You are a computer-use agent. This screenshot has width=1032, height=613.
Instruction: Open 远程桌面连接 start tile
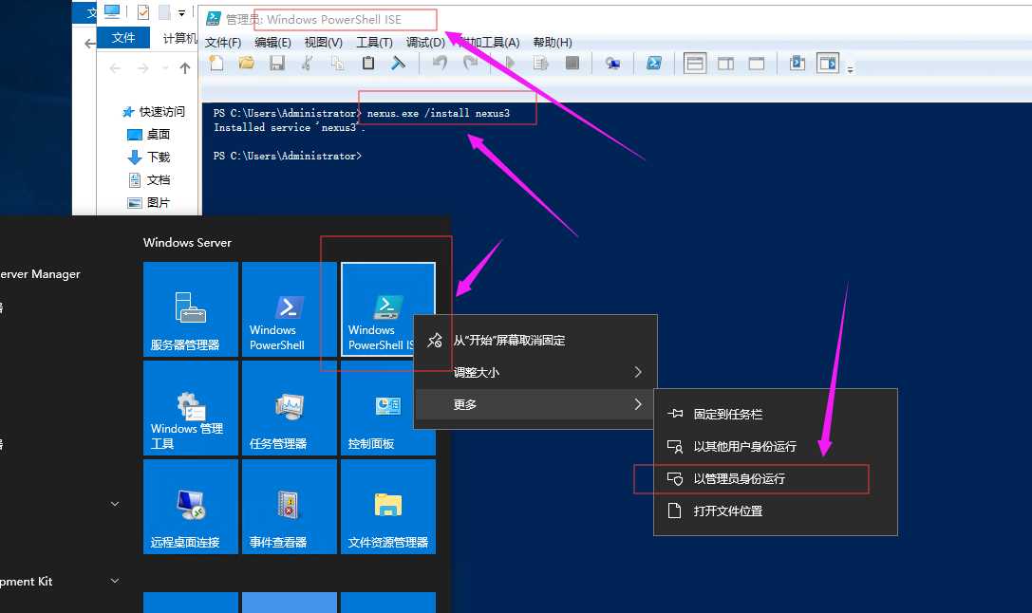click(x=191, y=507)
